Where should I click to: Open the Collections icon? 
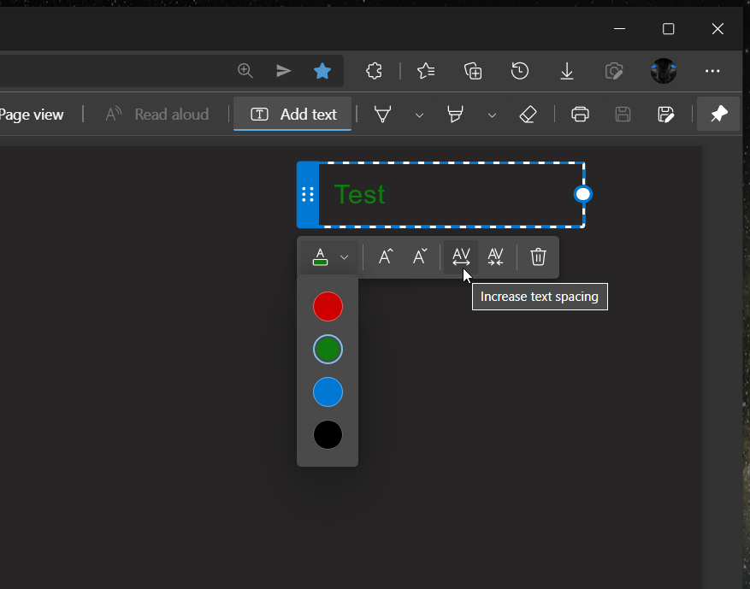click(x=473, y=71)
